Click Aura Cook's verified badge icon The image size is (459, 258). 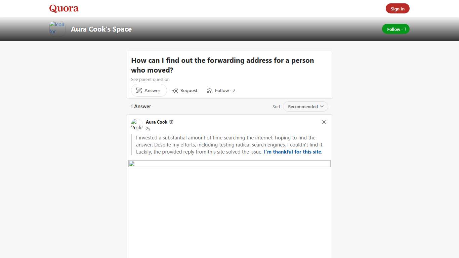tap(171, 122)
